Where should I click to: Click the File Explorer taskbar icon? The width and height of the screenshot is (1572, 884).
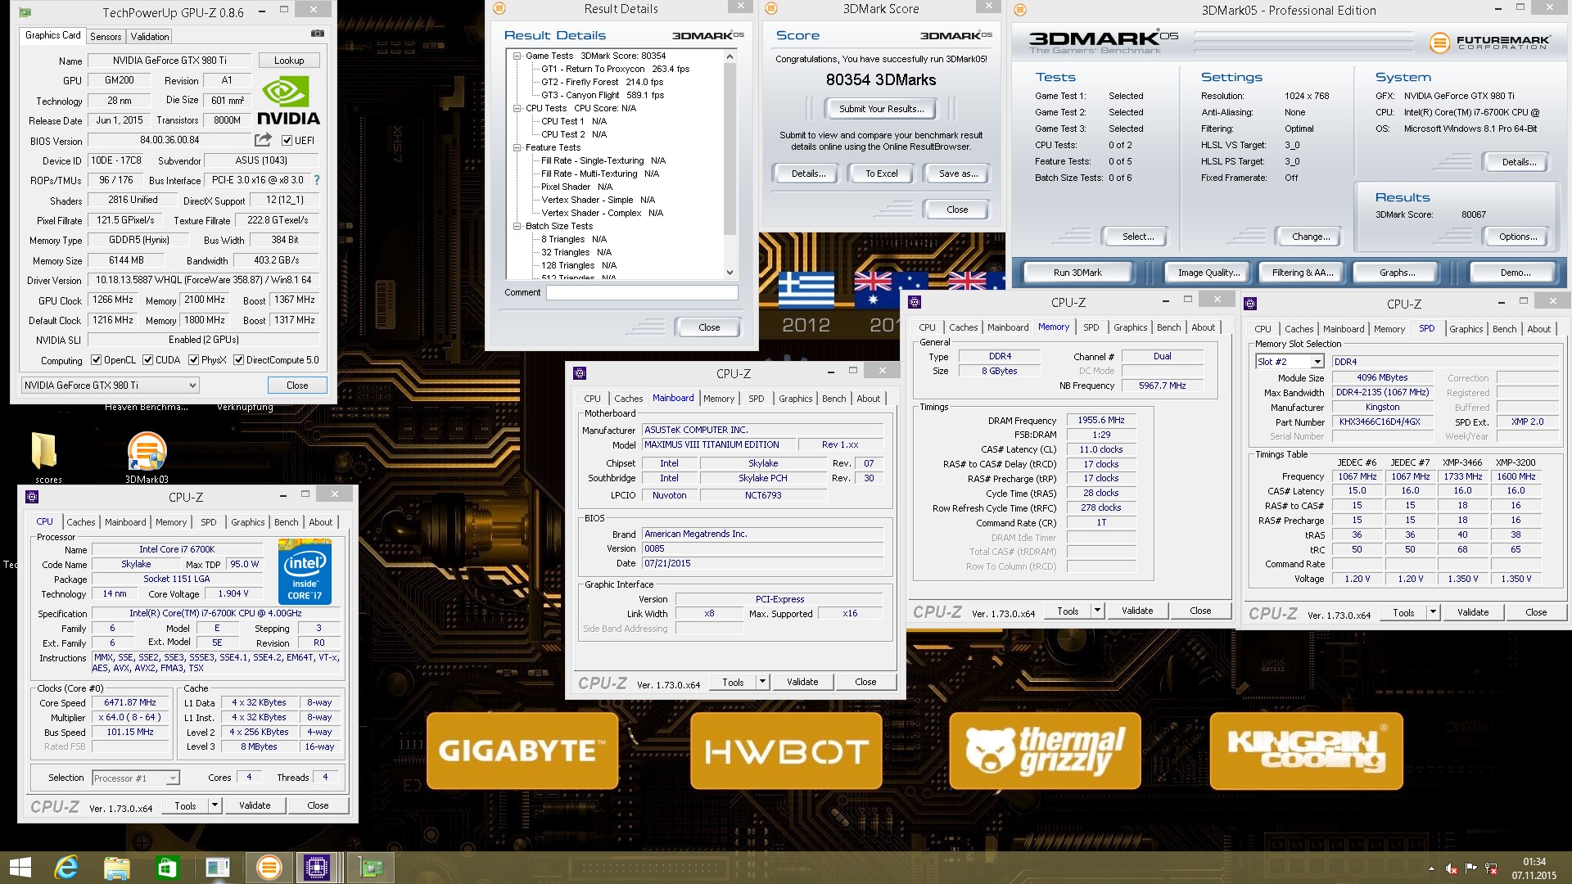tap(117, 867)
